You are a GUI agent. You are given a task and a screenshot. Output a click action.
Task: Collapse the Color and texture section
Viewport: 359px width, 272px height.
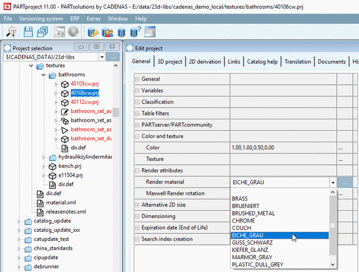click(137, 136)
